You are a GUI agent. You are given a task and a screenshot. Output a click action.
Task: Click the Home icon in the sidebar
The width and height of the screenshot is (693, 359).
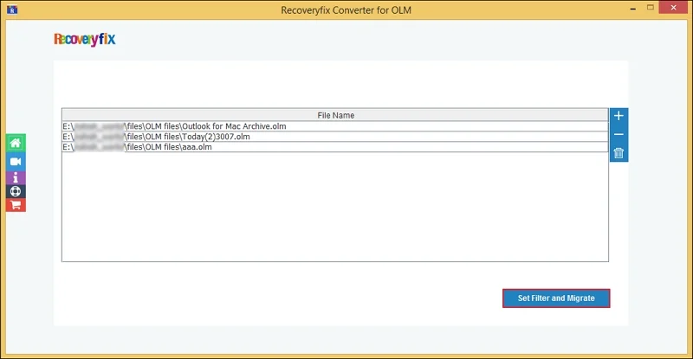pos(16,143)
